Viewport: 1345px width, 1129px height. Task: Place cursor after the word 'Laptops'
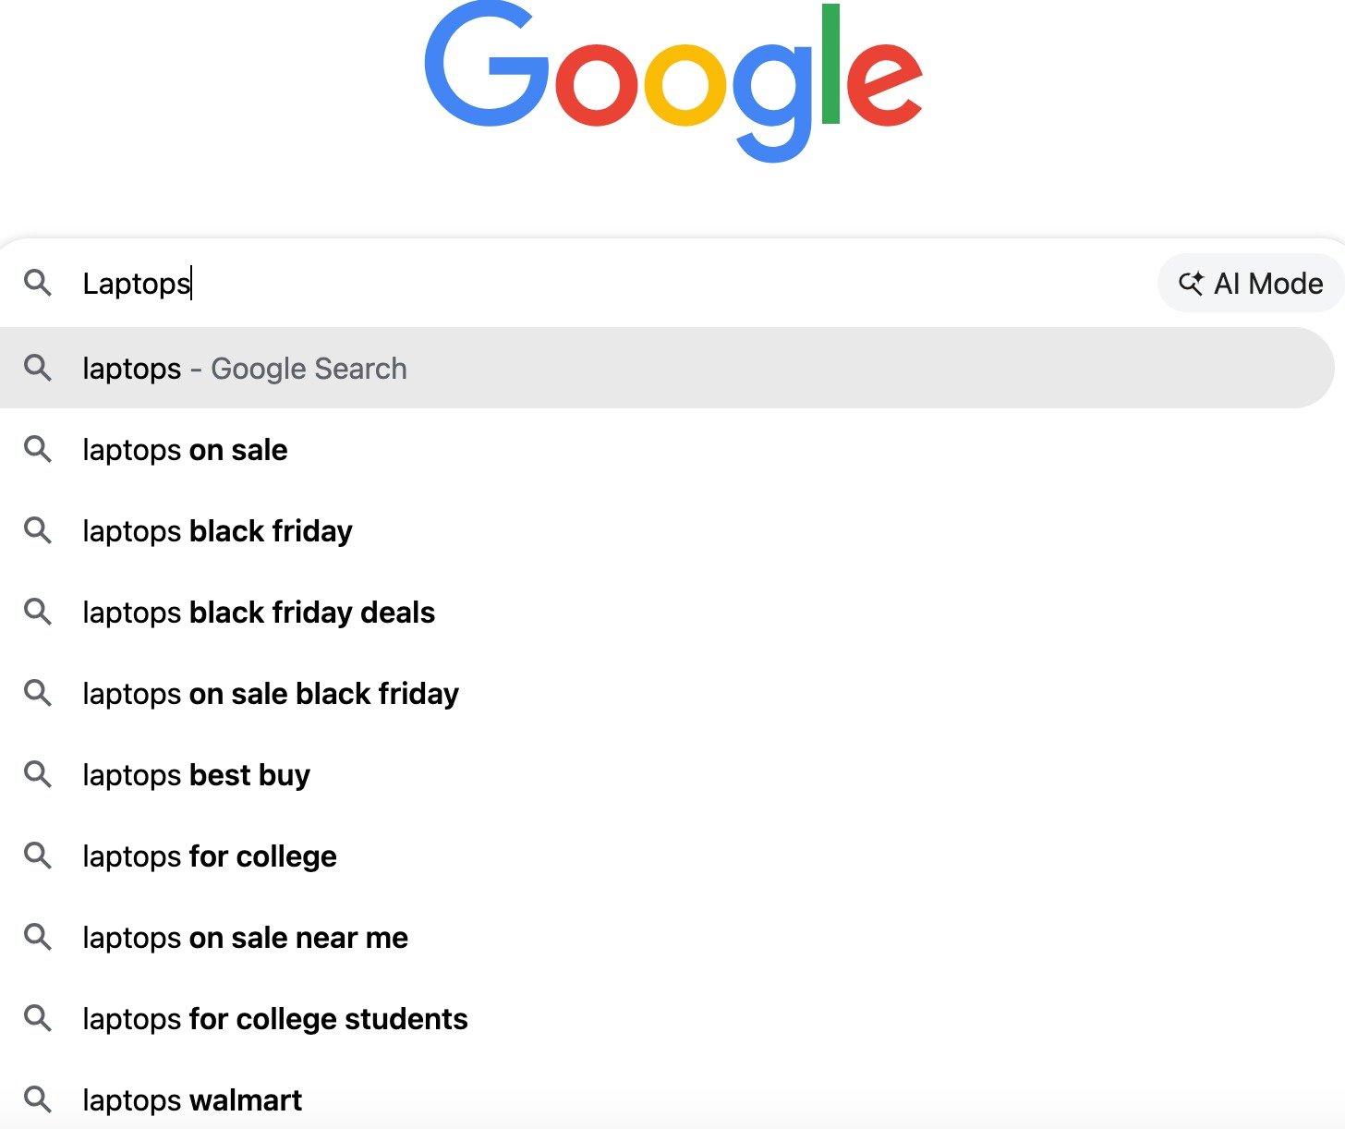(x=191, y=284)
